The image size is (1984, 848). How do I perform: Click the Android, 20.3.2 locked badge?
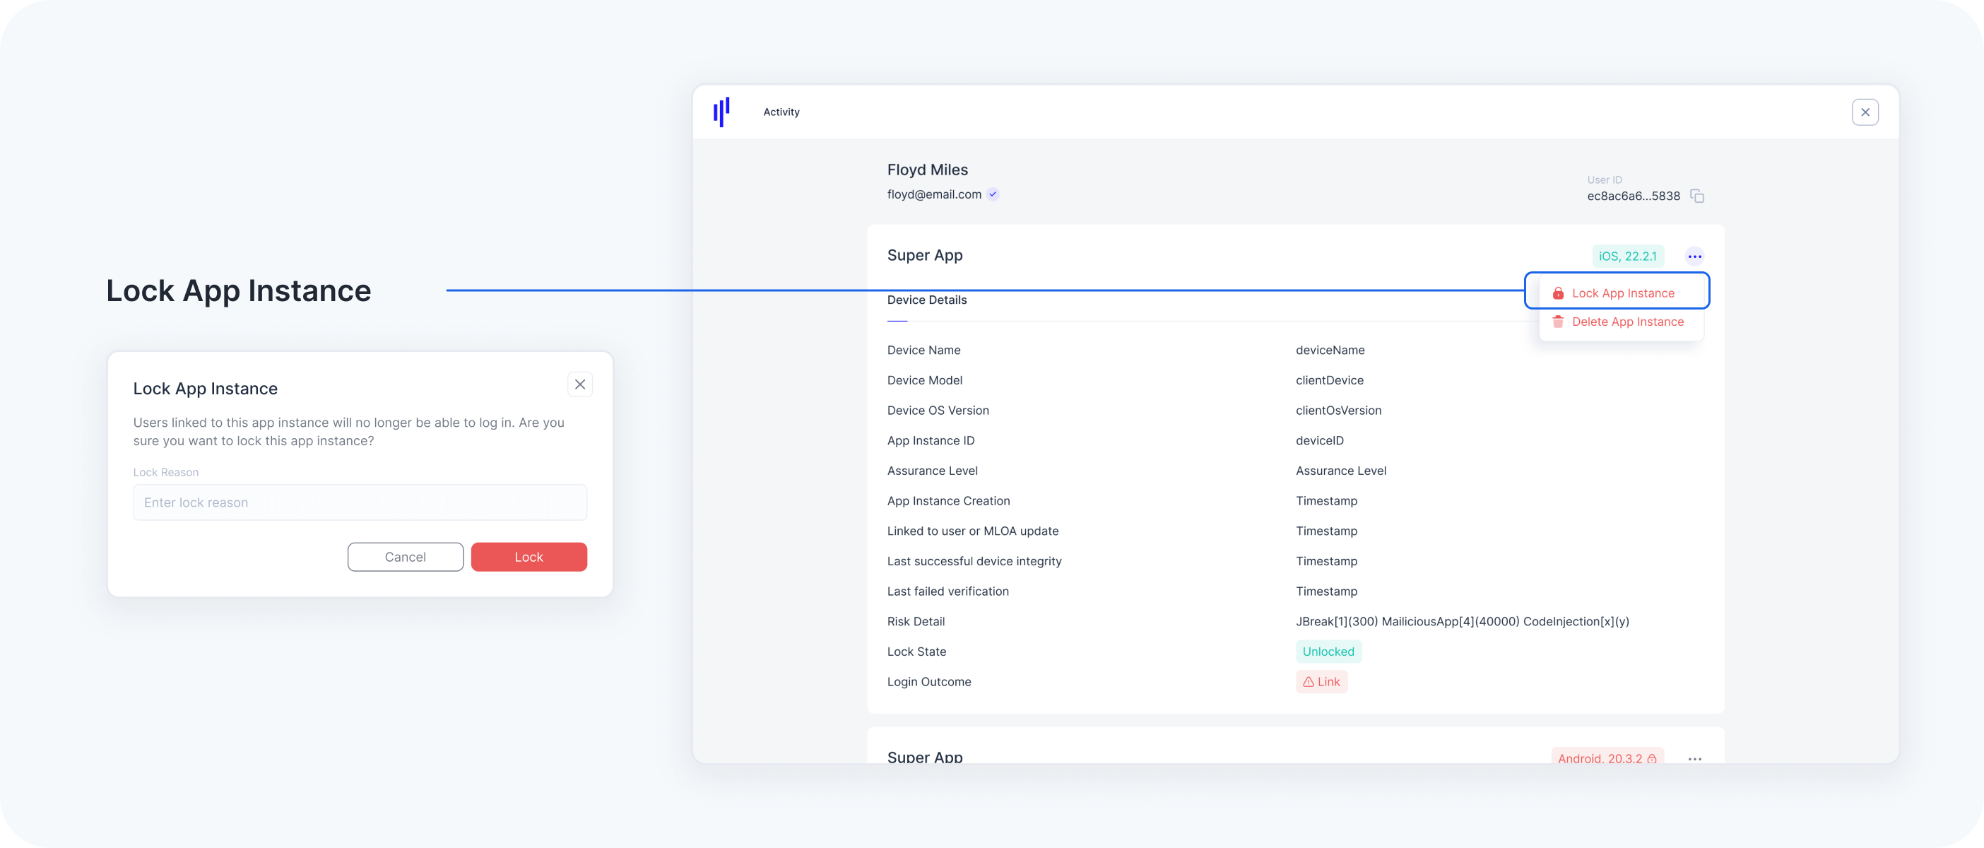tap(1607, 758)
